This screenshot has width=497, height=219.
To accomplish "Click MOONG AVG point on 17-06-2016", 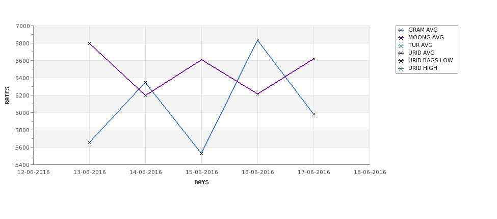I will click(x=314, y=59).
